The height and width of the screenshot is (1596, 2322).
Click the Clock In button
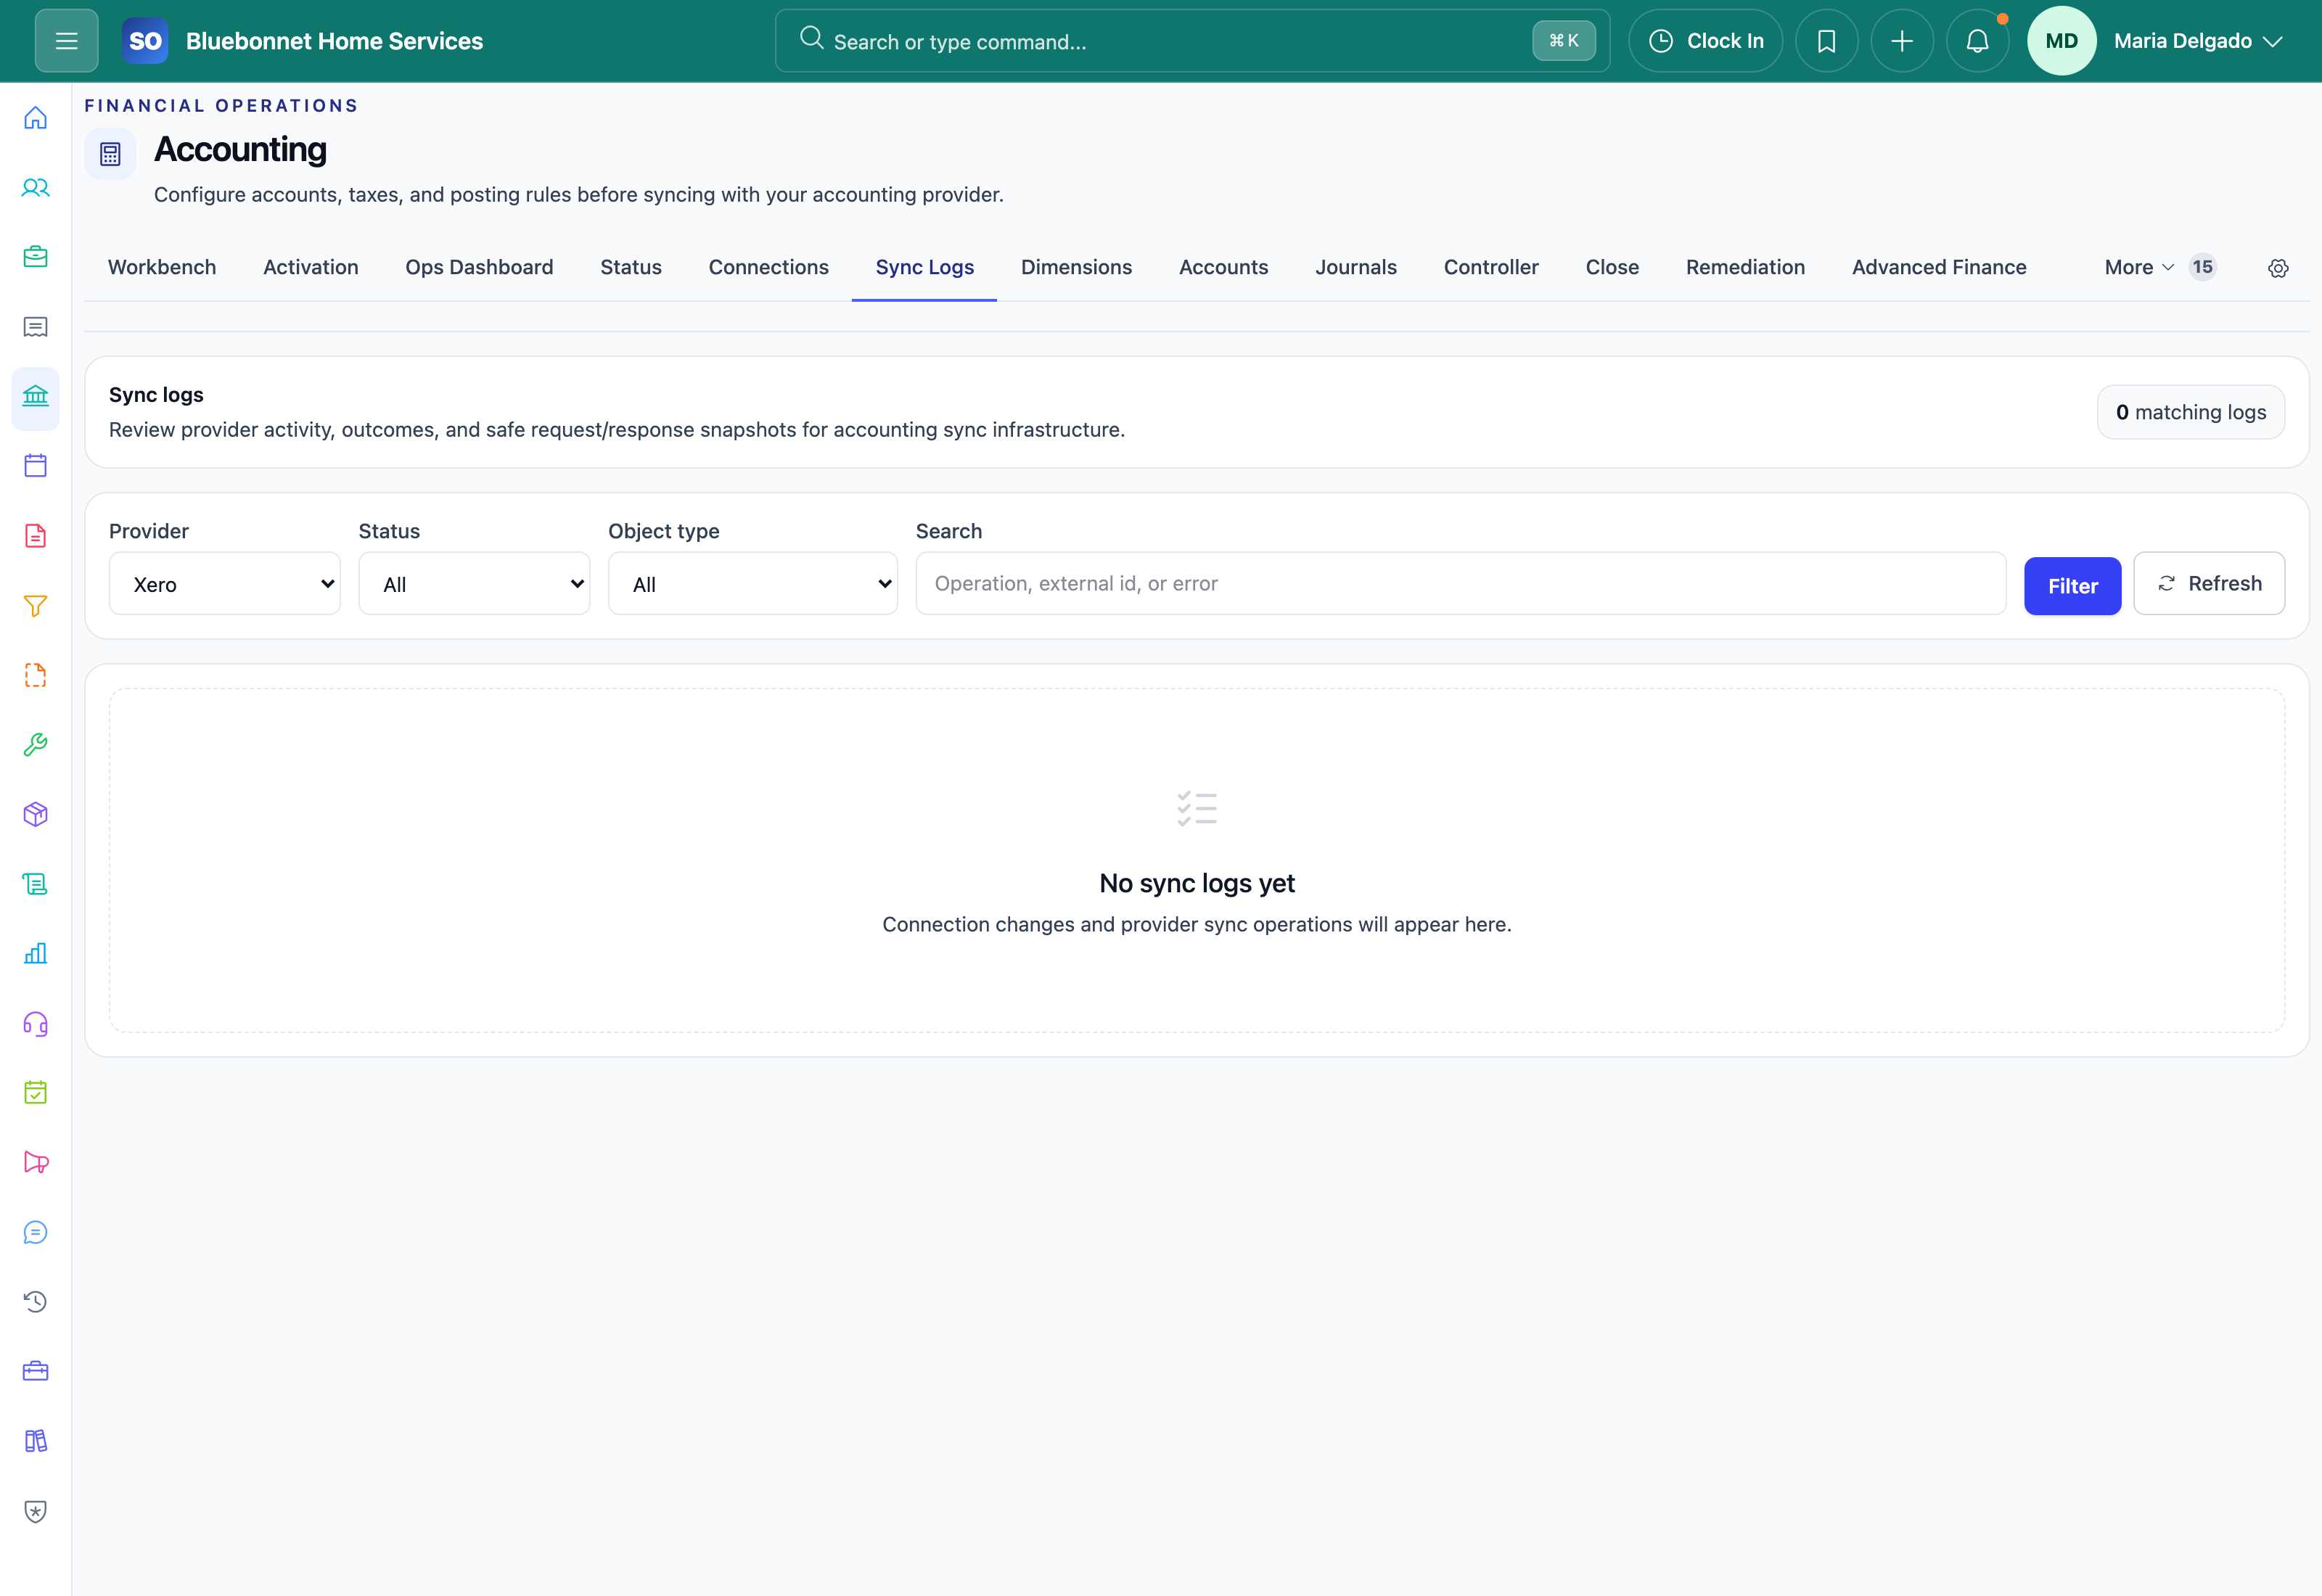click(1705, 41)
